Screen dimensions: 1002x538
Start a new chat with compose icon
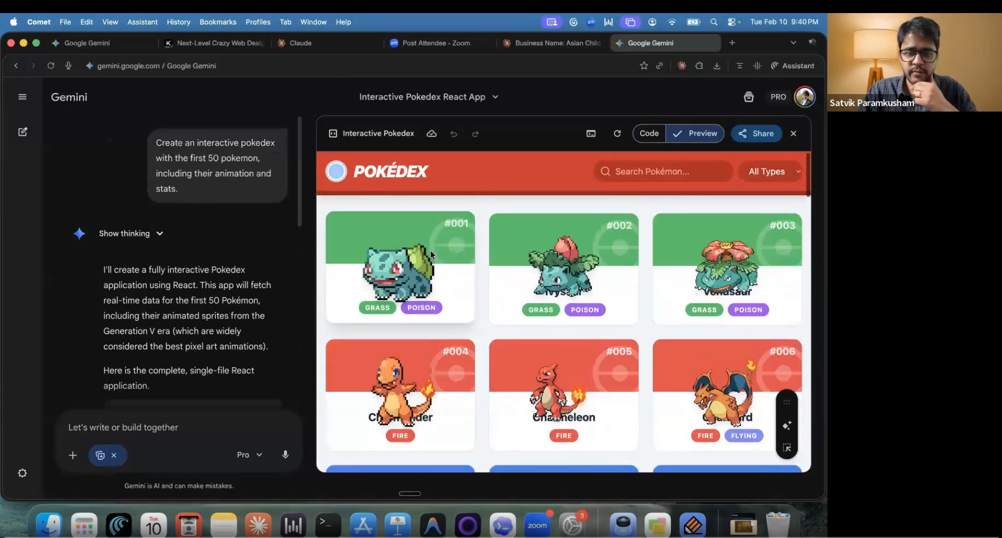pos(22,132)
